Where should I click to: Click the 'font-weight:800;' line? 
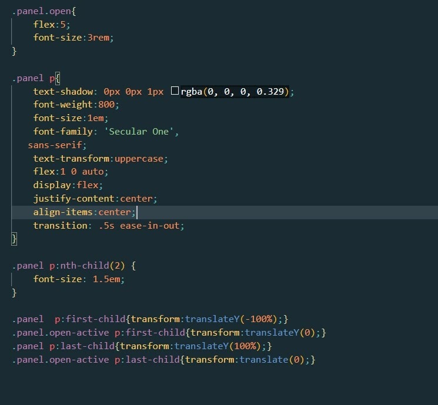pos(76,105)
